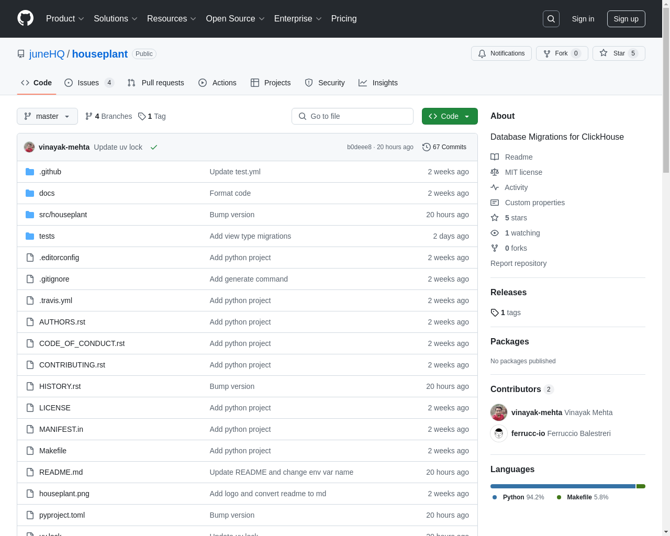Click the branches icon near 4 Branches

[89, 116]
